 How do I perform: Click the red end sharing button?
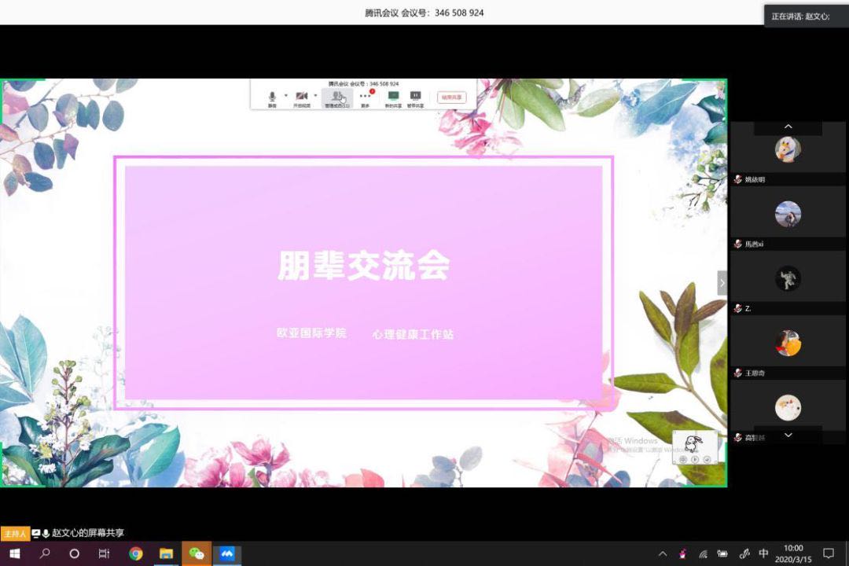(451, 97)
